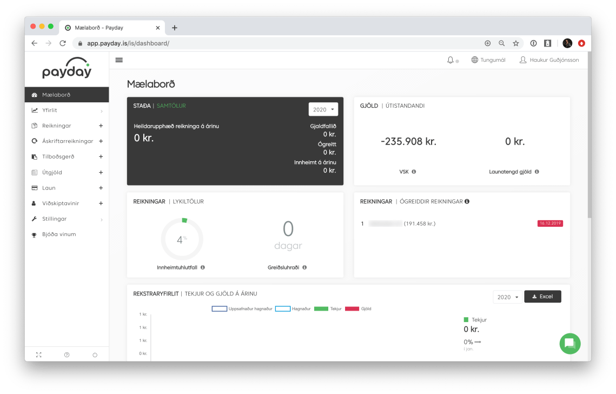Open the Tungumál language selector

(488, 60)
